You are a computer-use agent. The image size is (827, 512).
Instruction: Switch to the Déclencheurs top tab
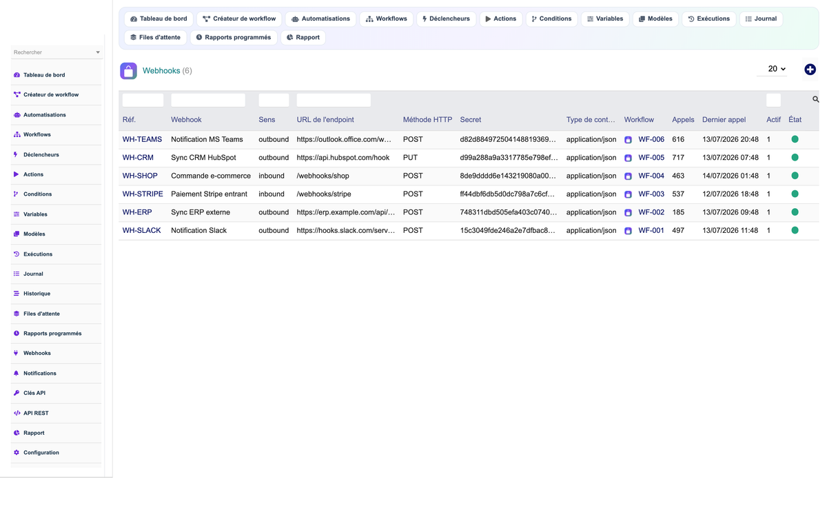(446, 19)
